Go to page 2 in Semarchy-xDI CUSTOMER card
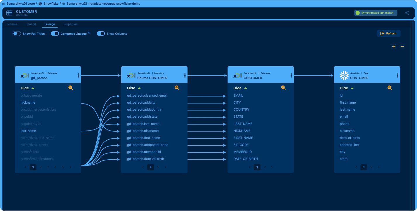Screen dimensions: 417x211 pyautogui.click(x=265, y=167)
